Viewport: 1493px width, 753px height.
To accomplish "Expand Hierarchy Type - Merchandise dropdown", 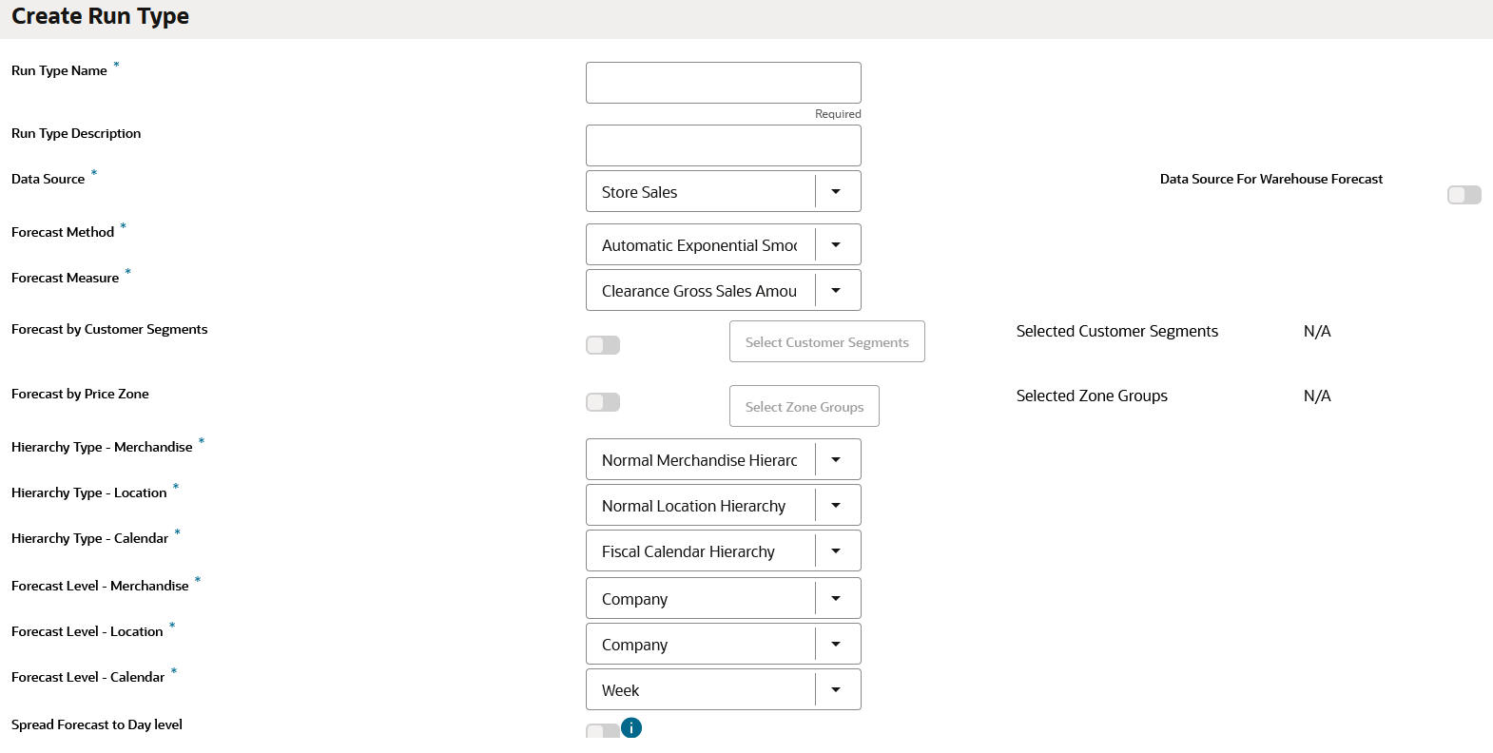I will [836, 460].
